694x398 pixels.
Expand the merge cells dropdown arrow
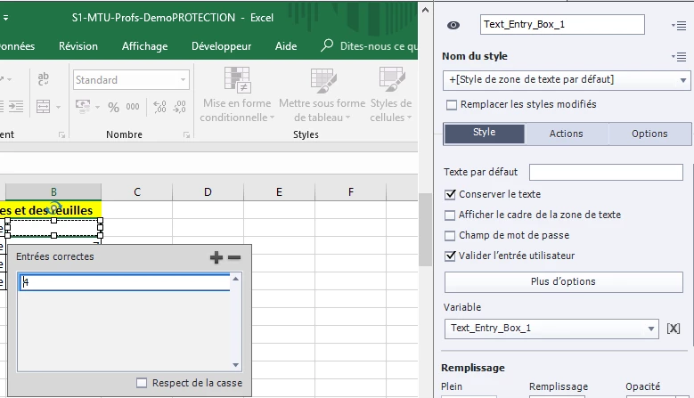point(58,107)
